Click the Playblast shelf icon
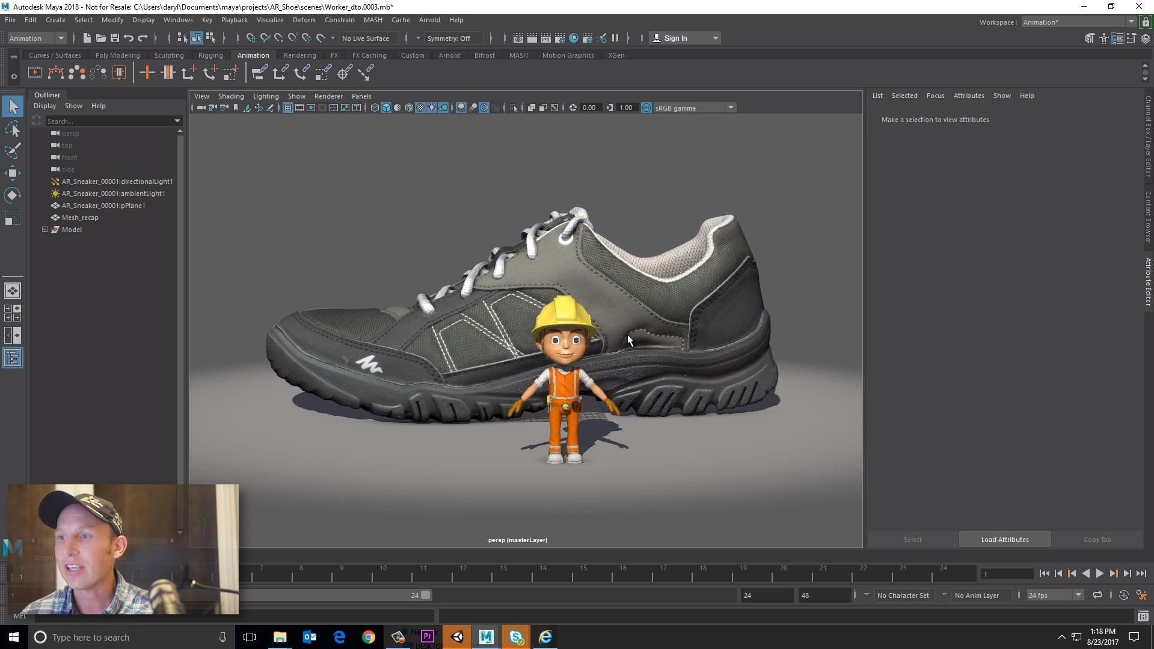 pyautogui.click(x=35, y=73)
